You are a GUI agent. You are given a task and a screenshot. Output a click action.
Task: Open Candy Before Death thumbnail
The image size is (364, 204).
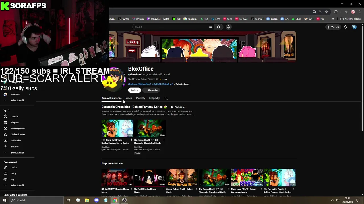click(x=182, y=178)
